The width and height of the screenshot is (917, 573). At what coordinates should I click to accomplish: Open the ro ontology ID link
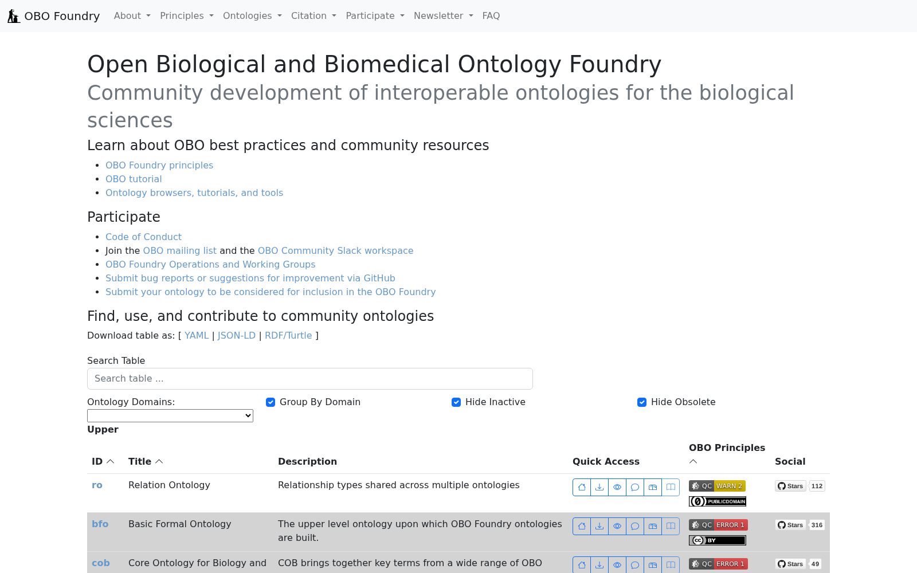tap(97, 485)
